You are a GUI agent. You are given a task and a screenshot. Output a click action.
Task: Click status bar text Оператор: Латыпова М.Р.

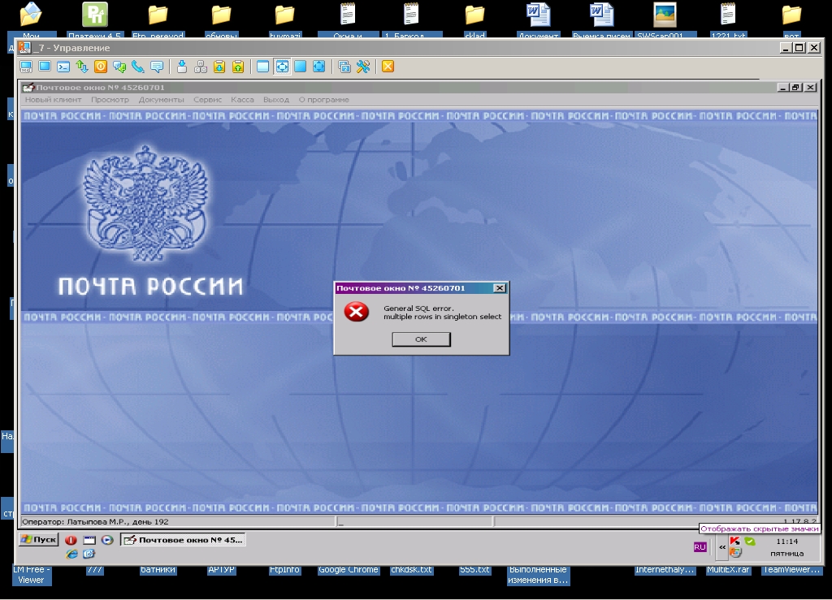(x=96, y=521)
